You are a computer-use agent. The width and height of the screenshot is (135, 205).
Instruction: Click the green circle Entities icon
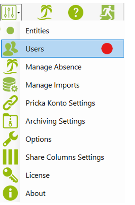pos(10,30)
